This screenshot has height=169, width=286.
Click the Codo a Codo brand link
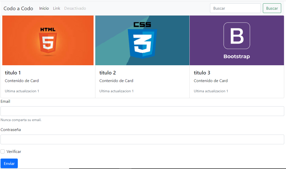pos(18,8)
